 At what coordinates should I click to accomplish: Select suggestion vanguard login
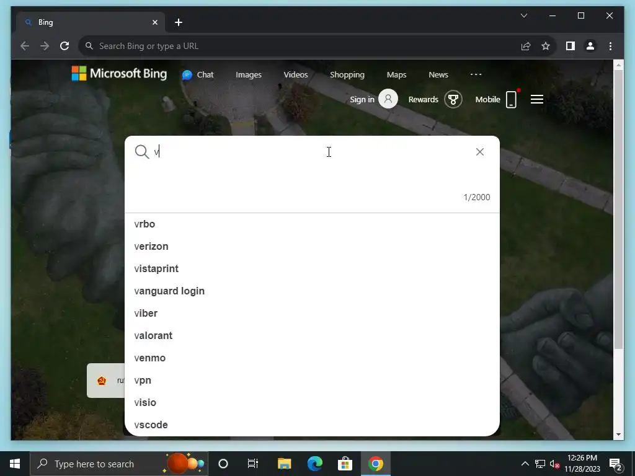click(x=312, y=291)
